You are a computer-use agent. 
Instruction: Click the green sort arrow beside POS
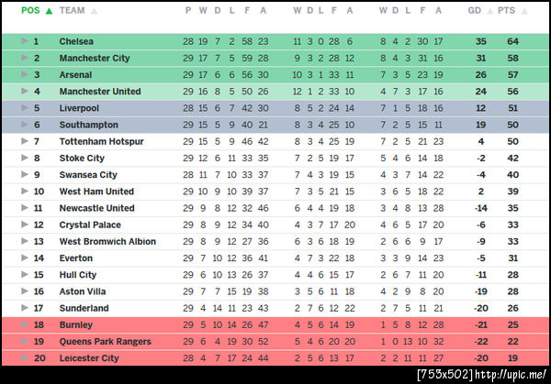tap(48, 11)
